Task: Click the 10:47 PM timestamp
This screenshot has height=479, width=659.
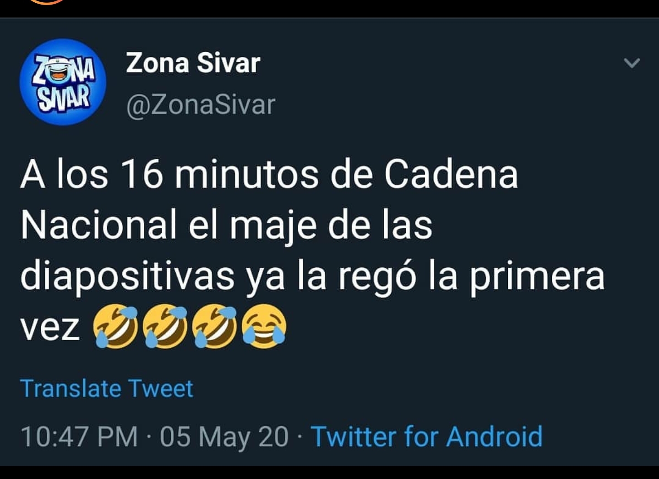Action: coord(79,436)
